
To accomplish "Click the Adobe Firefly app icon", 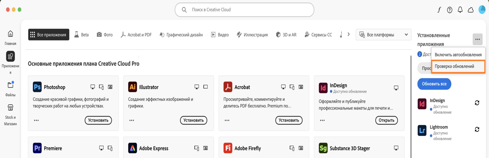I will 228,148.
